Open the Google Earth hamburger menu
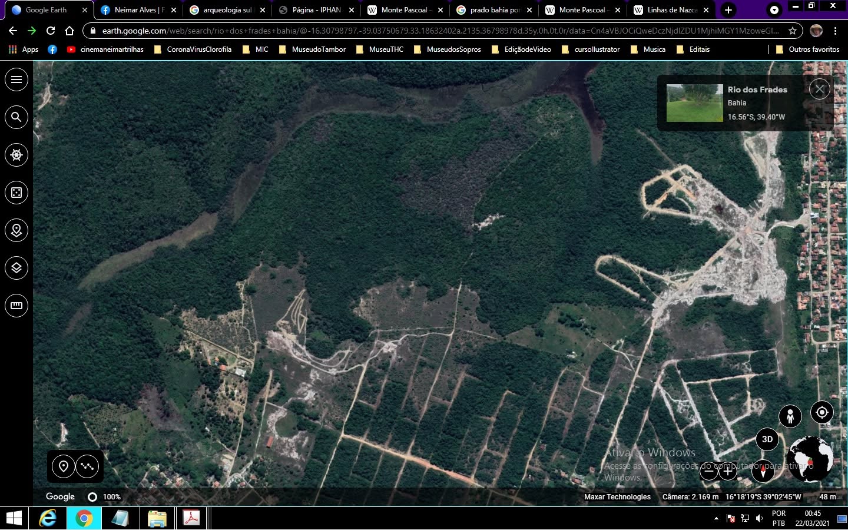 (x=16, y=79)
